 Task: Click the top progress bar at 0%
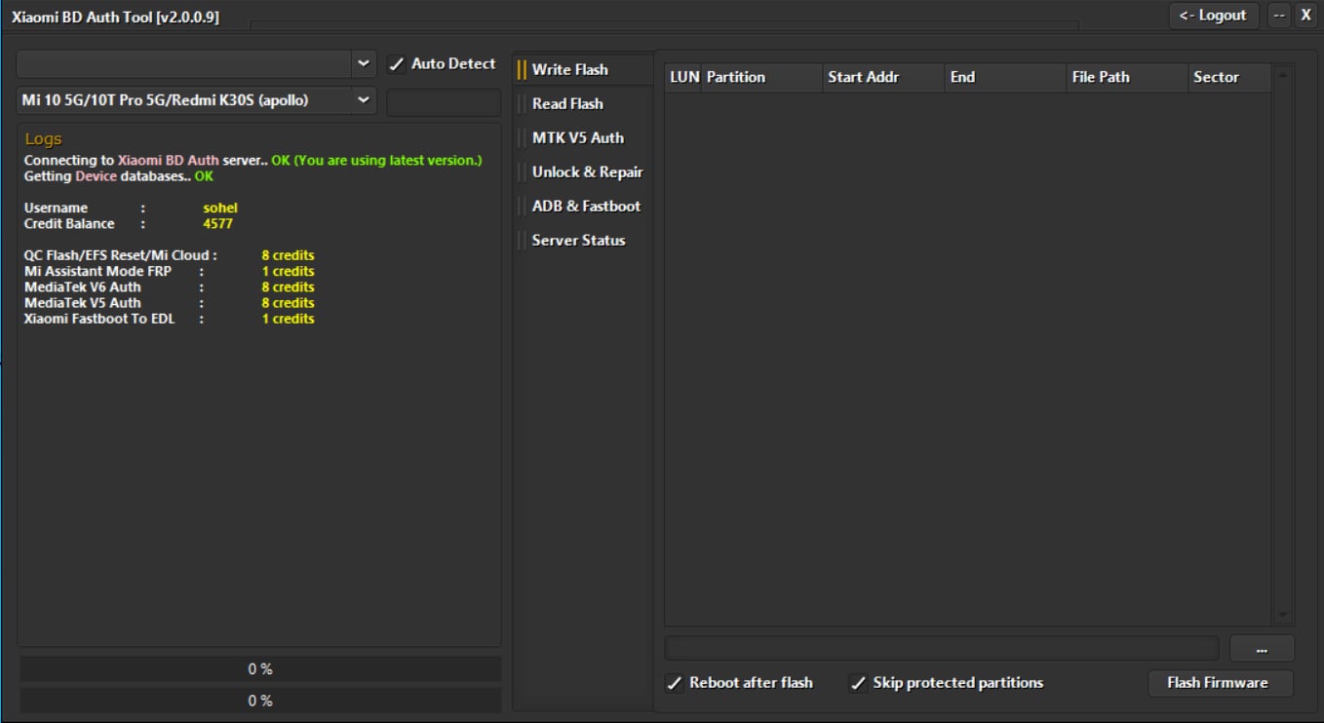click(258, 668)
